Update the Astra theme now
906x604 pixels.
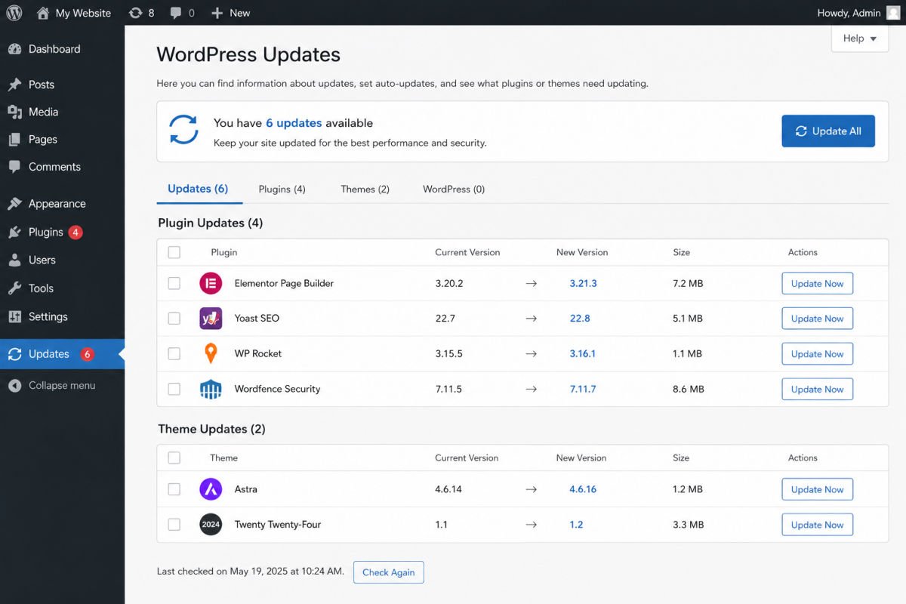817,489
